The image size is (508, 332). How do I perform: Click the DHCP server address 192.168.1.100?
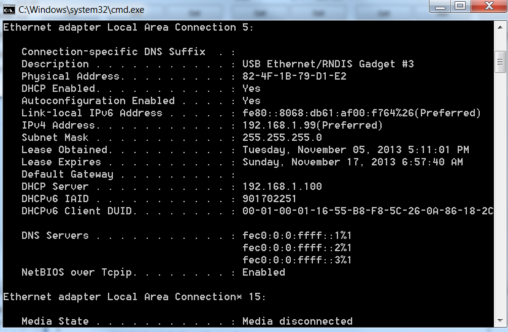tap(282, 187)
